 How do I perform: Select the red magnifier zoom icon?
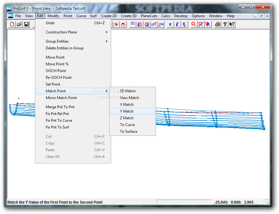click(194, 24)
